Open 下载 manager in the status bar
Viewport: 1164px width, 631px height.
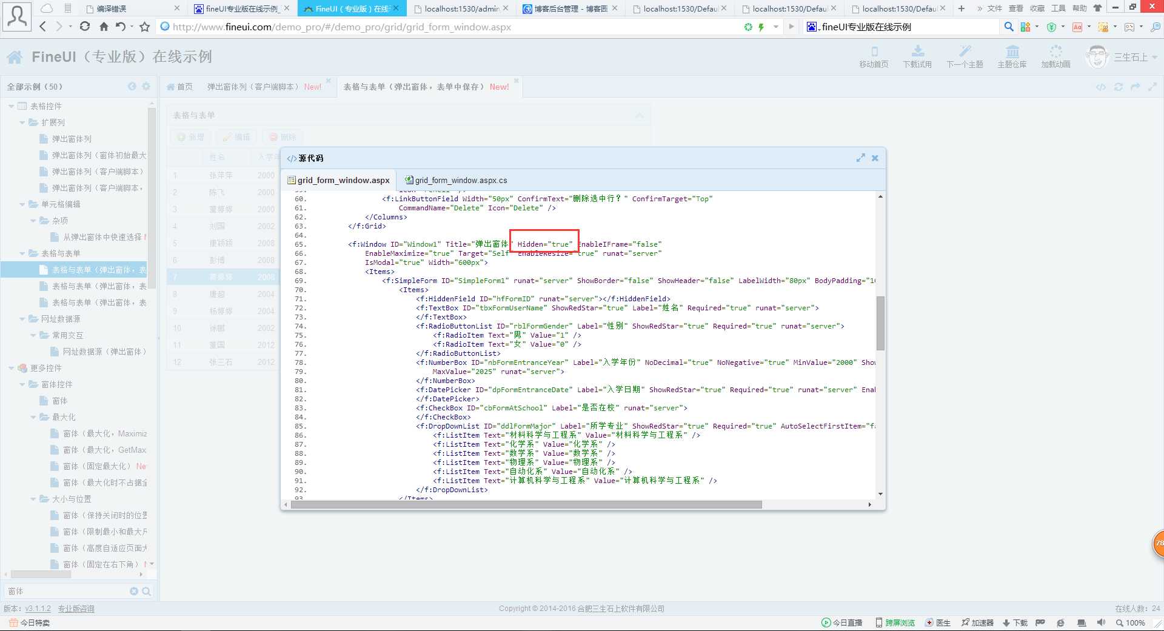(1015, 623)
